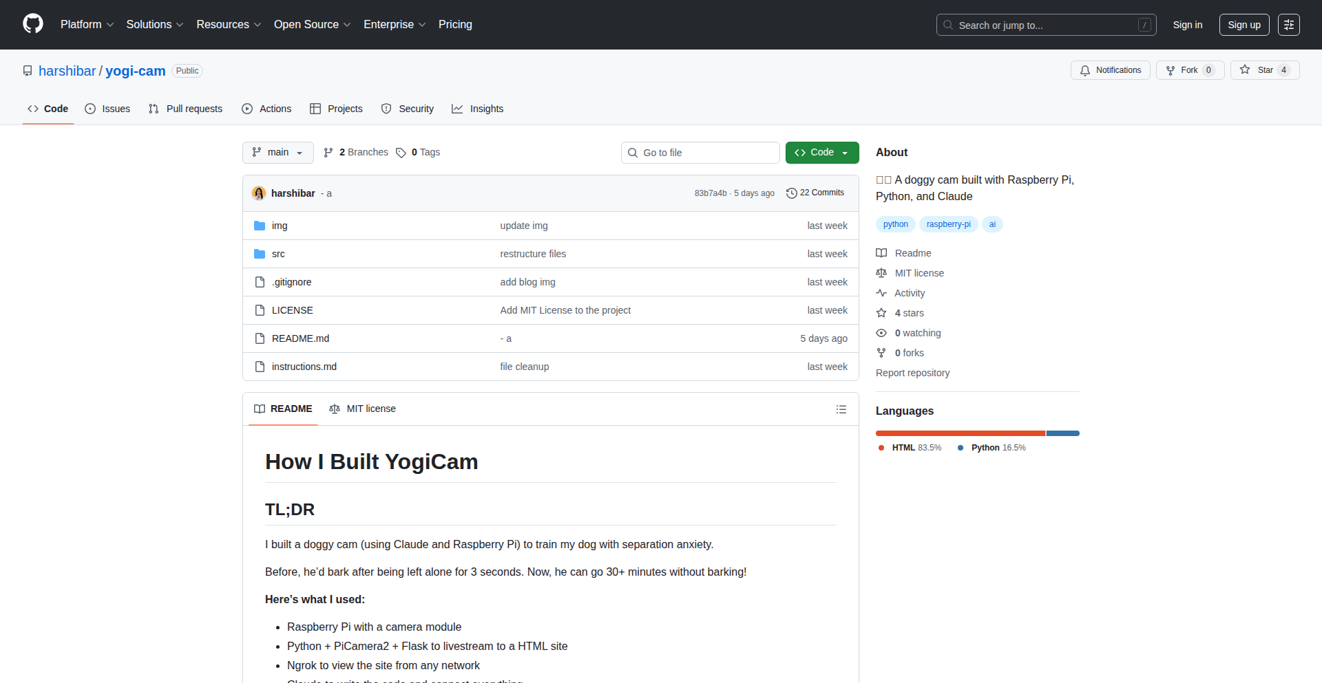Screen dimensions: 1322x683
Task: Open the header settings icon beside Sign up
Action: tap(1288, 25)
